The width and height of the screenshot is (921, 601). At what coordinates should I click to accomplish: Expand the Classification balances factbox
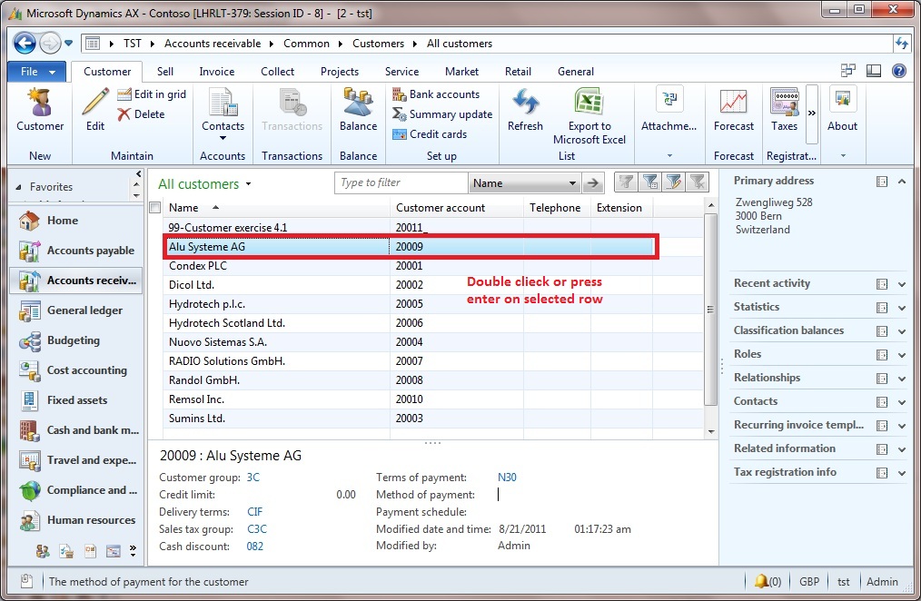click(902, 331)
